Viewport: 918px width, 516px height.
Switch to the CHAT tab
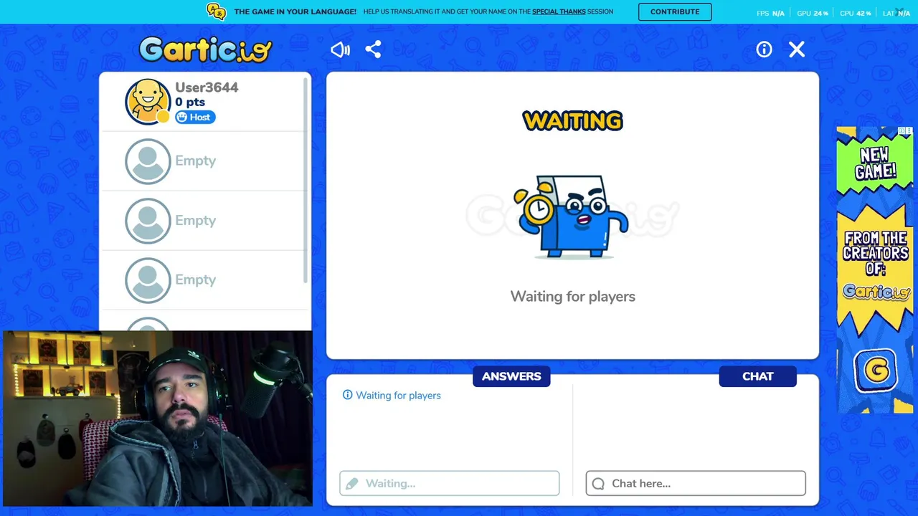(757, 376)
